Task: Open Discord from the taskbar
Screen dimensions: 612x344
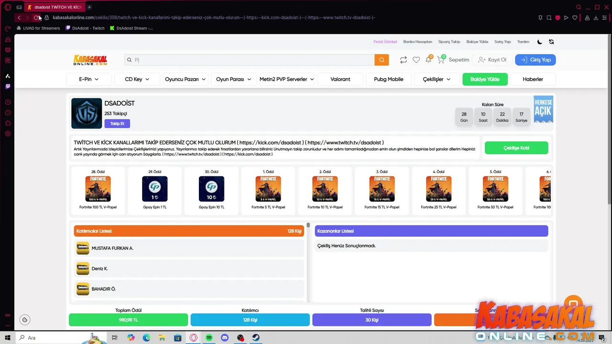Action: tap(225, 338)
